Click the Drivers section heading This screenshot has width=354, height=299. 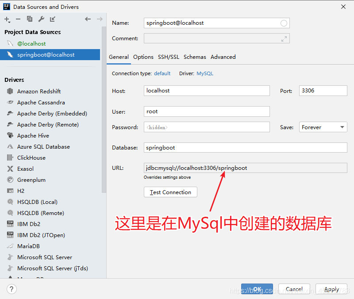point(14,80)
